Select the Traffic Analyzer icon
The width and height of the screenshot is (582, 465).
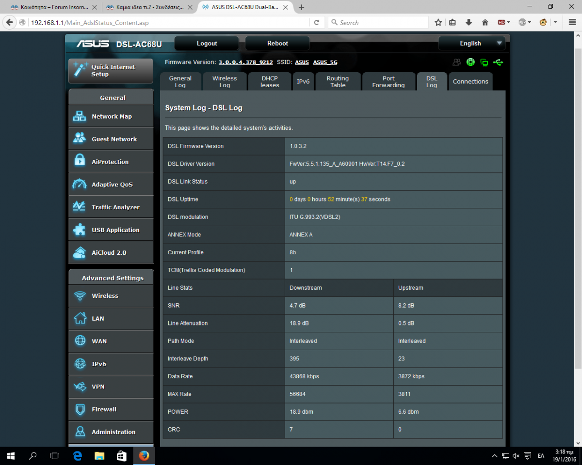click(x=79, y=207)
